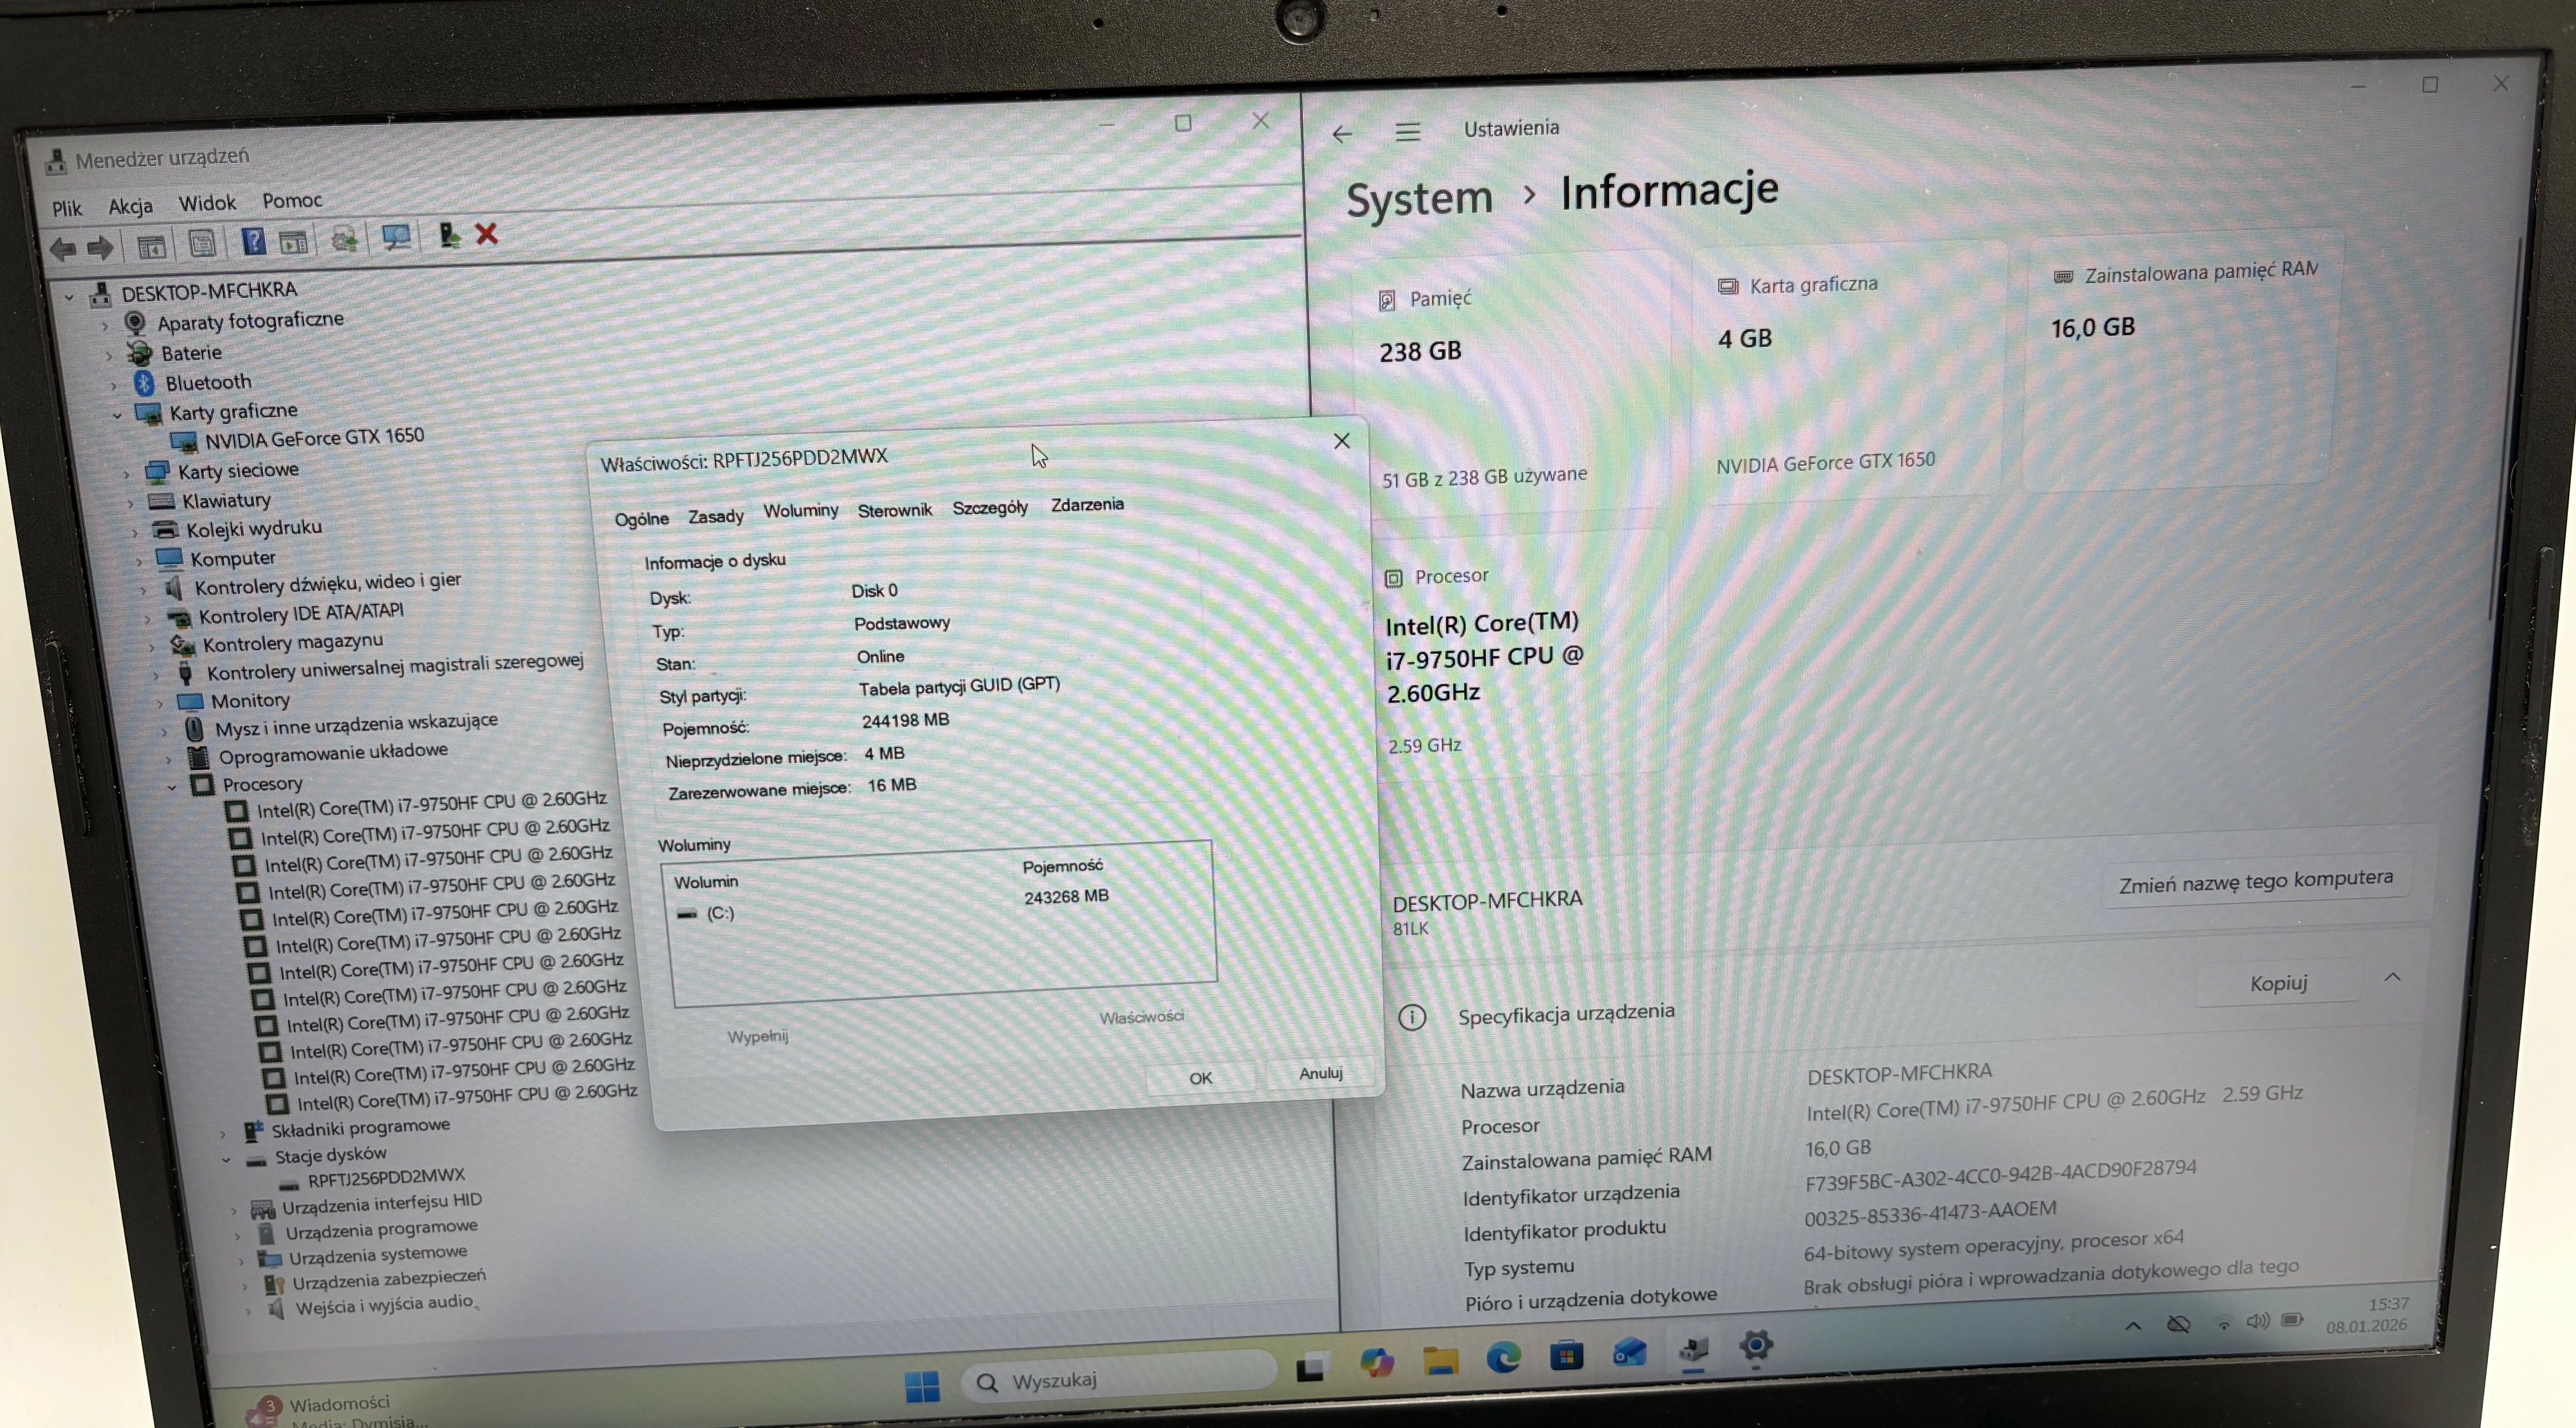
Task: Collapse the Specyfikacja urządzenia section chevron
Action: tap(2392, 977)
